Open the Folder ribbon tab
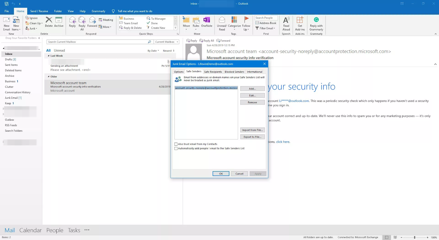 point(58,11)
